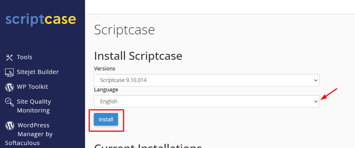The height and width of the screenshot is (148, 355).
Task: Open the Versions dropdown showing Scriptcase 9.10.014
Action: coord(207,80)
